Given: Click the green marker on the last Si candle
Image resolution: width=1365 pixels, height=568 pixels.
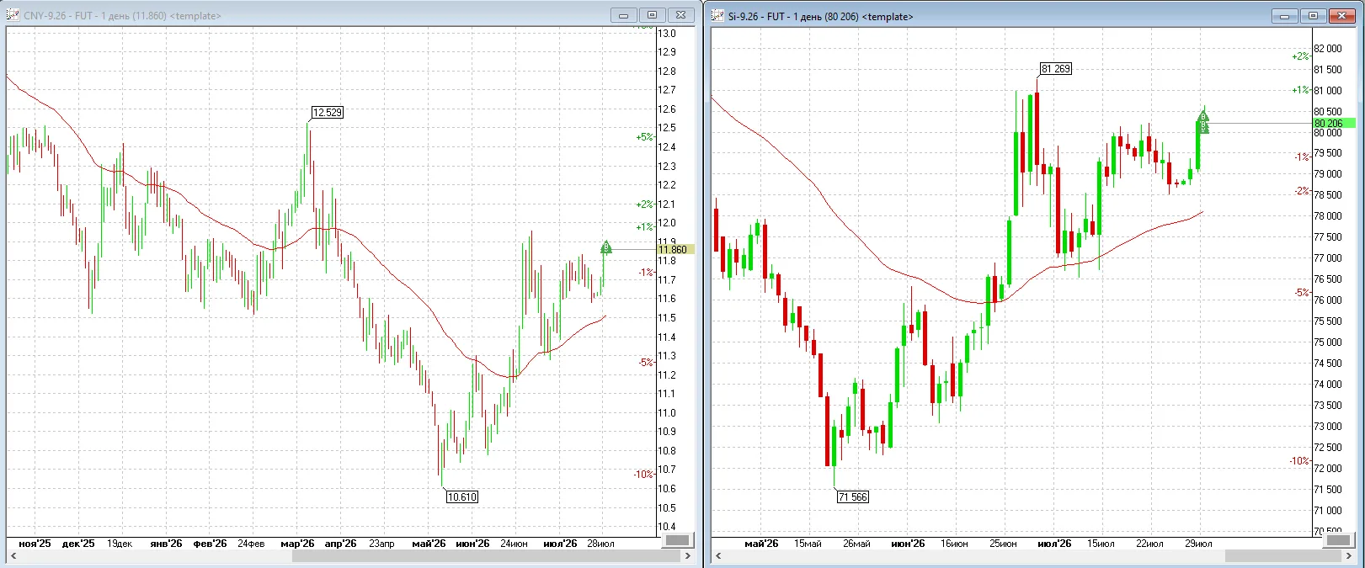Looking at the screenshot, I should tap(1203, 122).
